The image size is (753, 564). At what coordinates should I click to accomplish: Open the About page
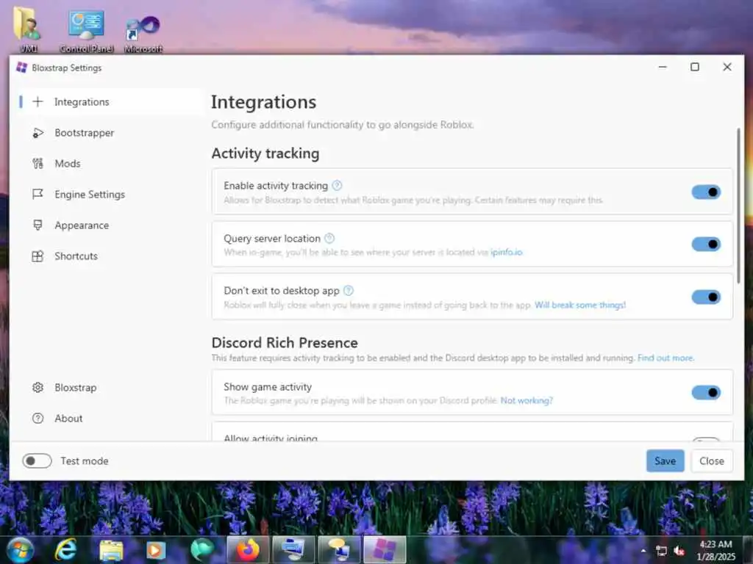[110, 418]
